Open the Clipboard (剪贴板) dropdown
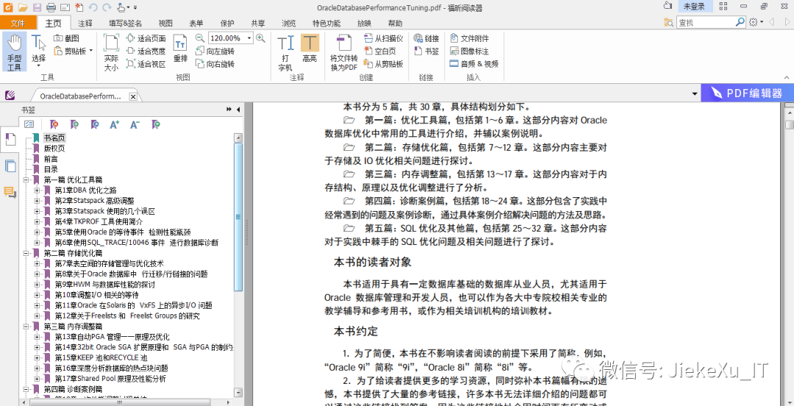This screenshot has width=794, height=406. pos(91,51)
